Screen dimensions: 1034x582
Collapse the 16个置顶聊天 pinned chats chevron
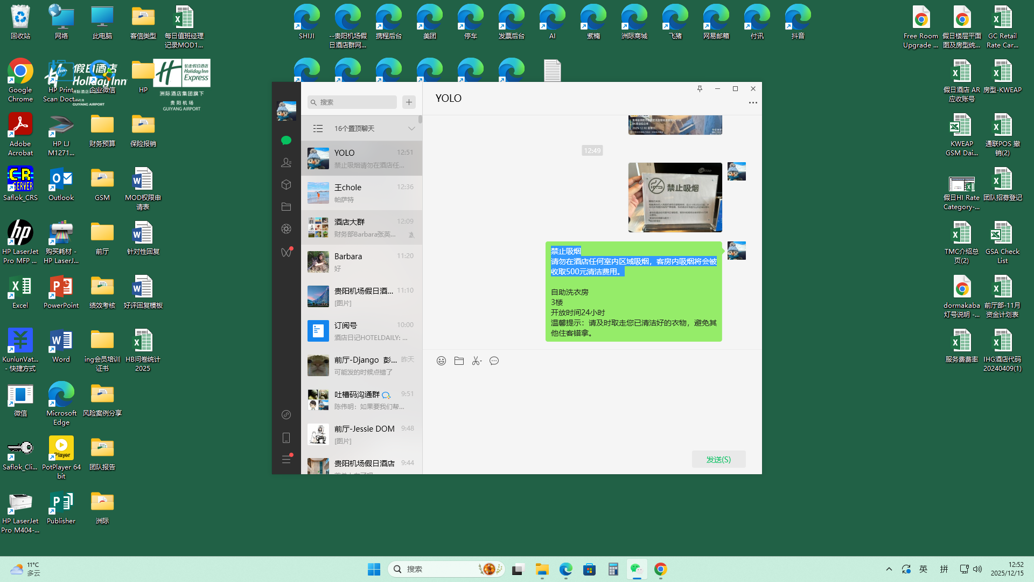tap(411, 128)
